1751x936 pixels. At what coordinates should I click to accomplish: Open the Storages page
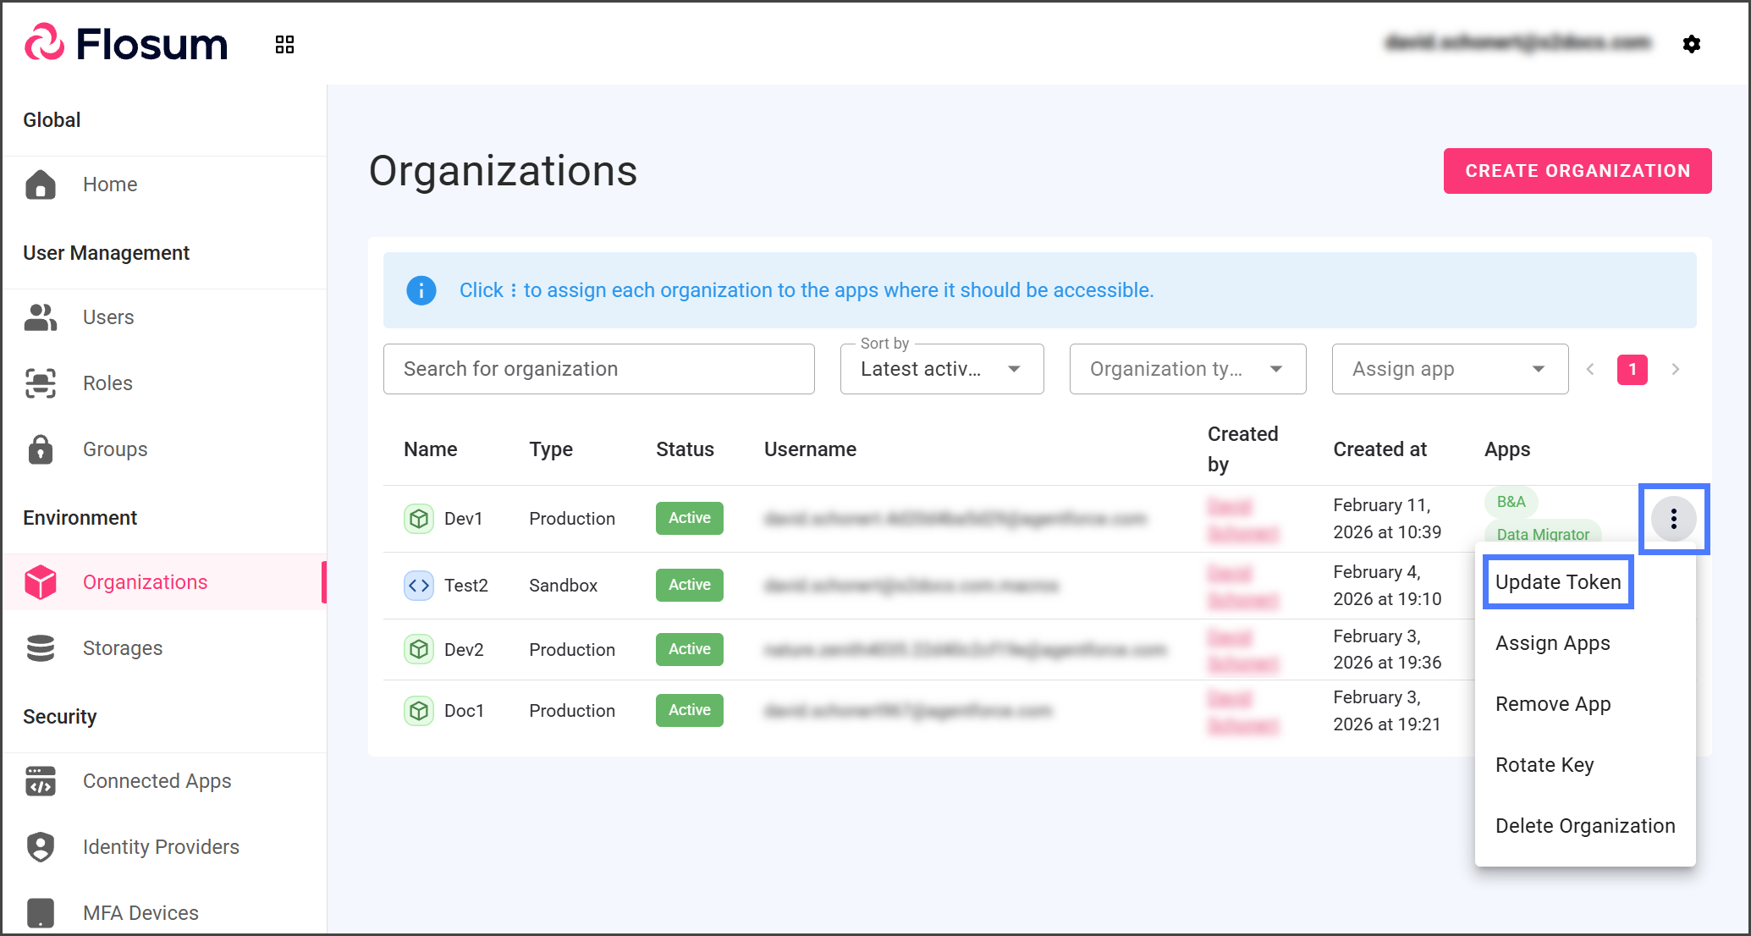point(122,648)
